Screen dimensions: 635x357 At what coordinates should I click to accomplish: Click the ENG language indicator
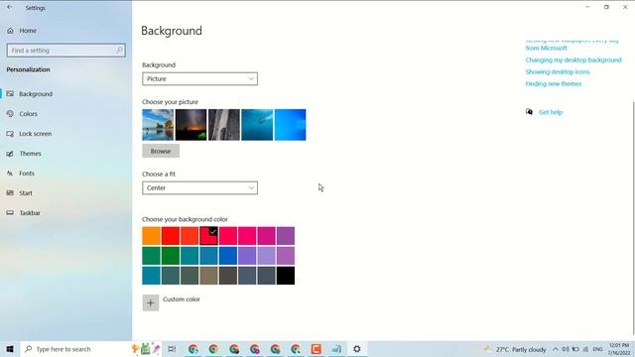coord(597,349)
